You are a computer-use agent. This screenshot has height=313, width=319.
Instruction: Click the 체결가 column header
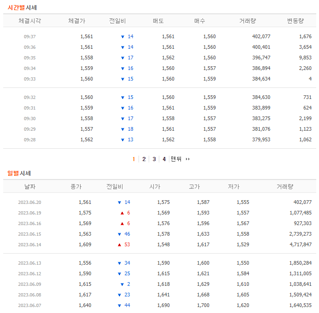[76, 21]
